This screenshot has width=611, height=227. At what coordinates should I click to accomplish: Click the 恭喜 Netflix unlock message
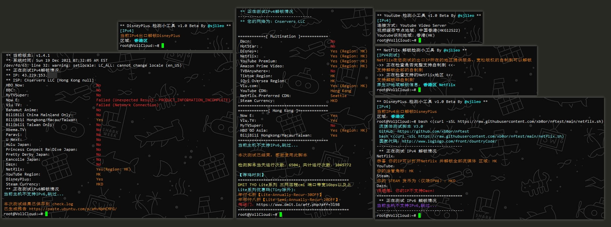click(x=437, y=161)
